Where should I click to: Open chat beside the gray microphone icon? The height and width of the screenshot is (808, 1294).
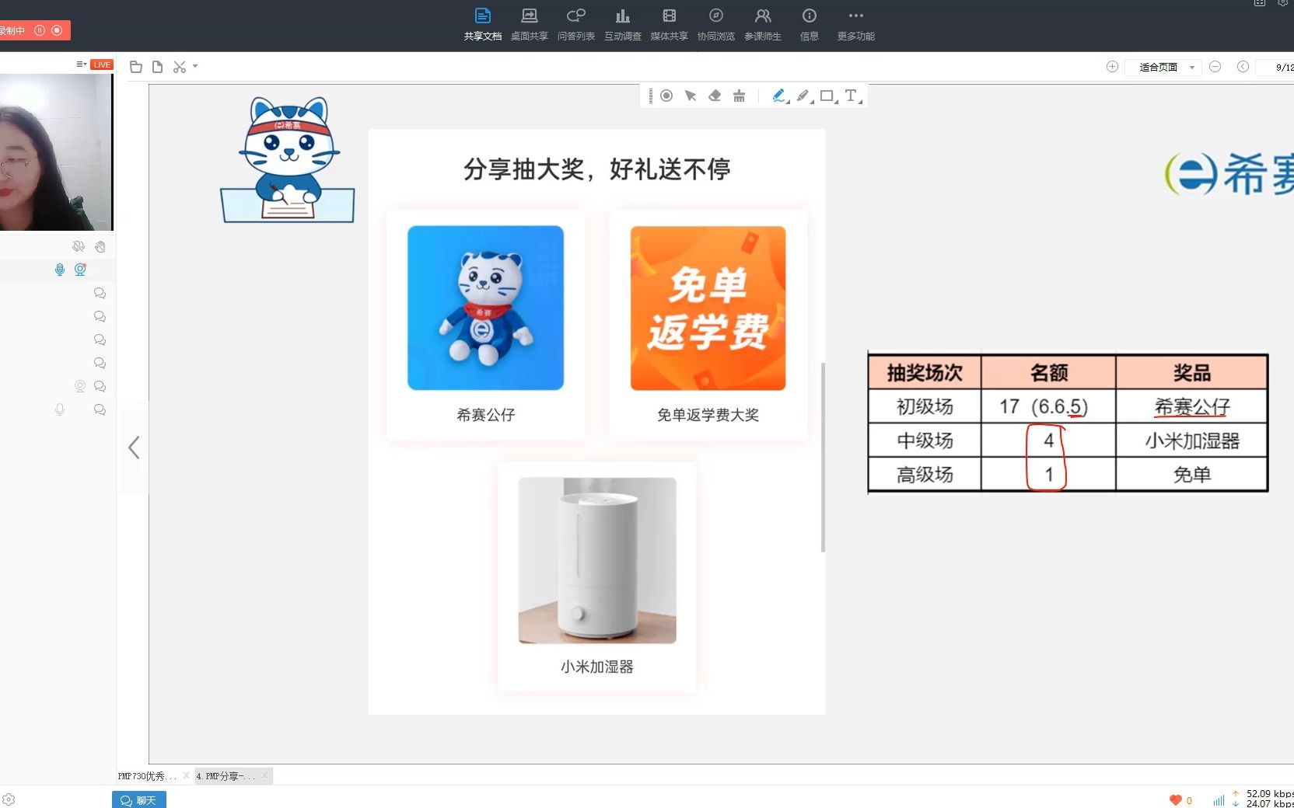[100, 409]
